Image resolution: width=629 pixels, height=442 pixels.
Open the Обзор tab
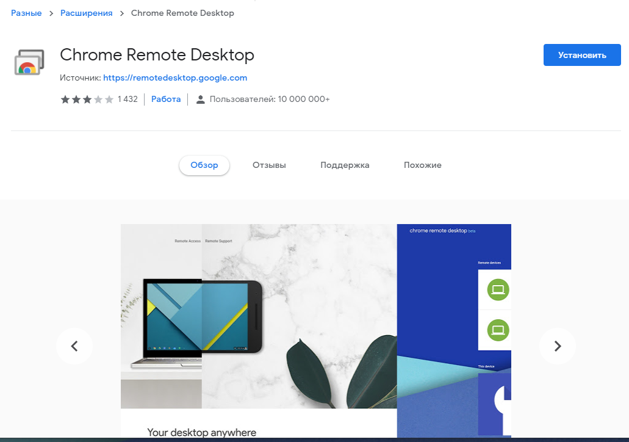204,165
